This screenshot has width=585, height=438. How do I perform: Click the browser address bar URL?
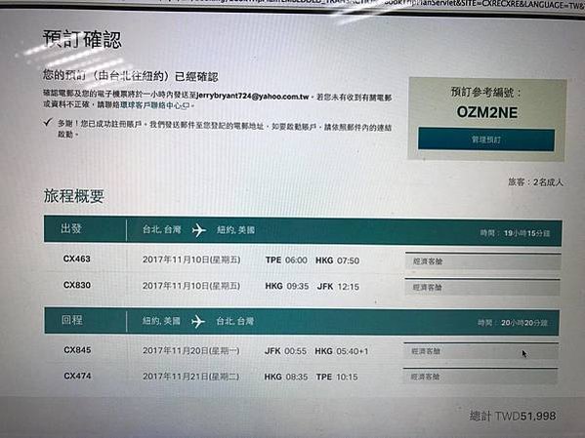pos(373,4)
